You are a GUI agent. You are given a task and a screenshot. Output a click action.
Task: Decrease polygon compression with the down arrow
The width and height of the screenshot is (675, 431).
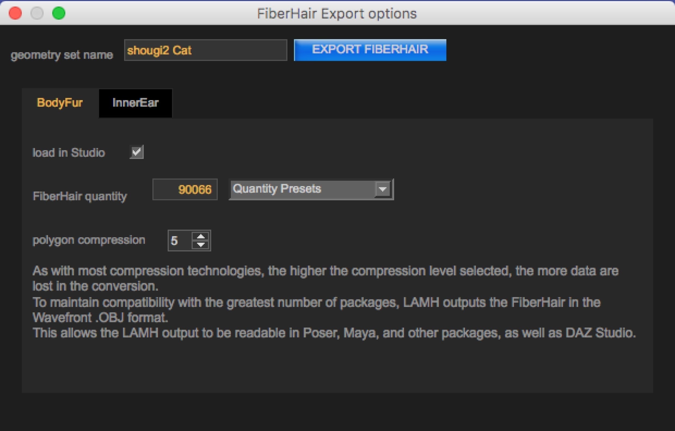201,245
